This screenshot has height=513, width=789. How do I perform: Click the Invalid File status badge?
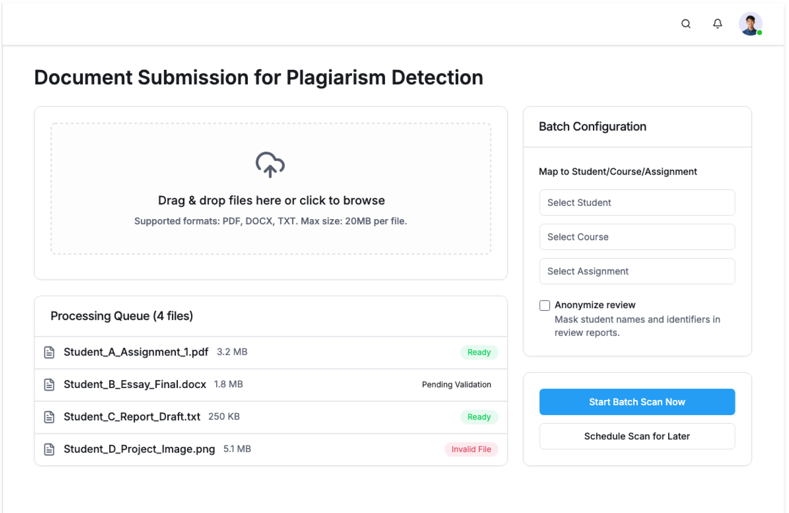point(471,449)
